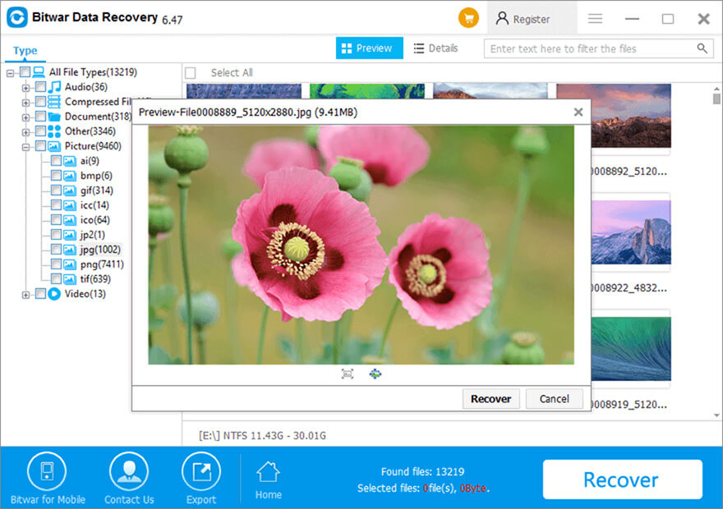Click the Bitwar Data Recovery logo
723x509 pixels.
click(x=17, y=17)
